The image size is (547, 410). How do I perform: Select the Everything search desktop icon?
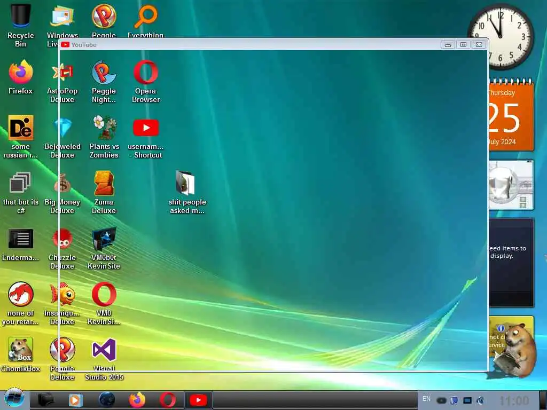pyautogui.click(x=146, y=17)
